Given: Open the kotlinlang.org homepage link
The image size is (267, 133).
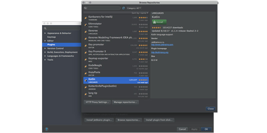Looking at the screenshot, I should [x=160, y=53].
